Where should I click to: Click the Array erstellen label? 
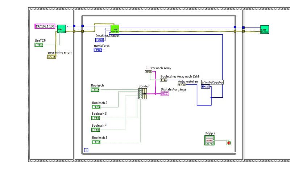point(188,81)
